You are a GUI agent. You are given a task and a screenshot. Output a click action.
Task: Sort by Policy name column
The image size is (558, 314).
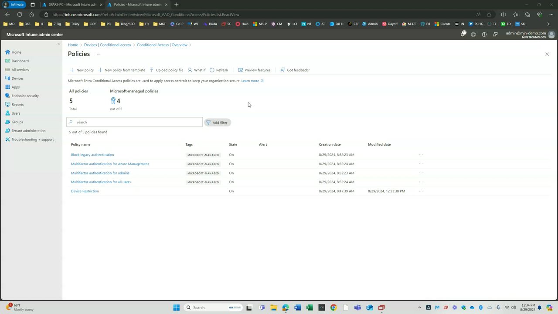pyautogui.click(x=81, y=144)
